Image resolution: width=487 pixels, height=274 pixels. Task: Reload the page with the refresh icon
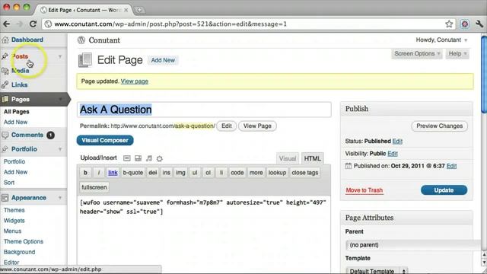(33, 24)
